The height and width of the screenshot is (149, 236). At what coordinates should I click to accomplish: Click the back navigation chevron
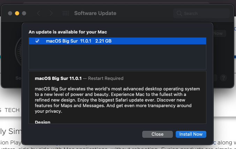point(38,13)
